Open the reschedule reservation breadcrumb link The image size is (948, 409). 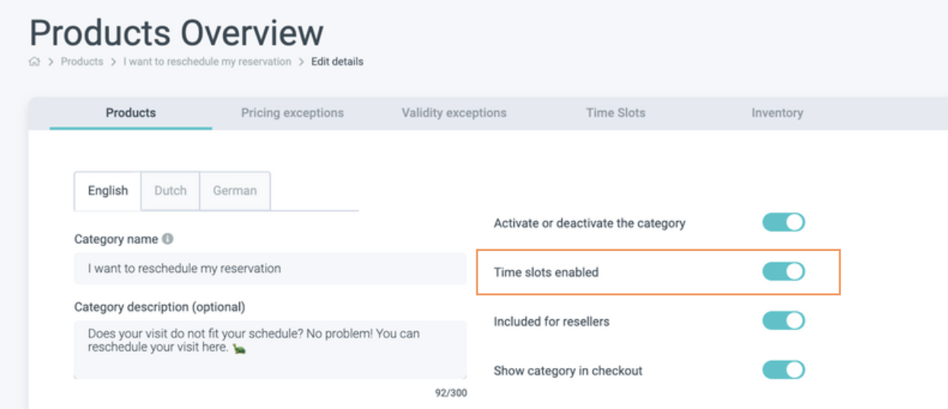pyautogui.click(x=207, y=62)
